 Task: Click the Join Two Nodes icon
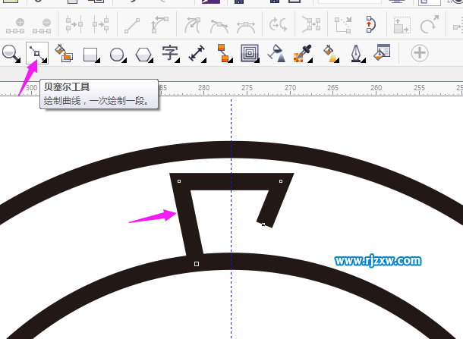click(x=74, y=24)
